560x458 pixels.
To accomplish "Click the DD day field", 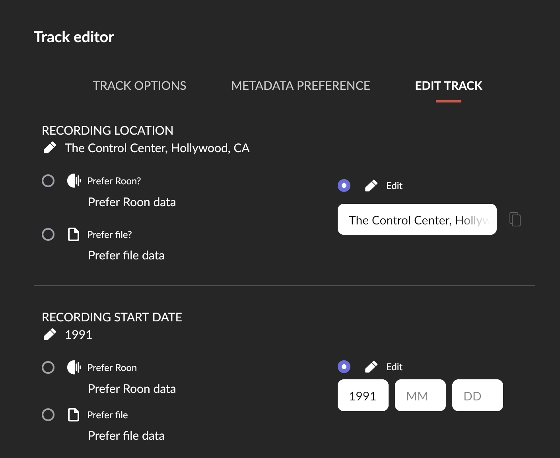I will click(478, 395).
